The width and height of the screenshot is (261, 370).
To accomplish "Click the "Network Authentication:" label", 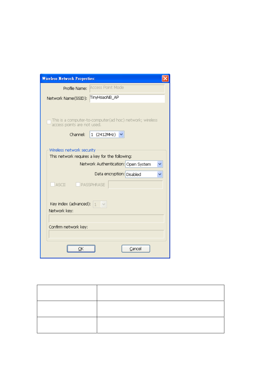I will (x=102, y=164).
